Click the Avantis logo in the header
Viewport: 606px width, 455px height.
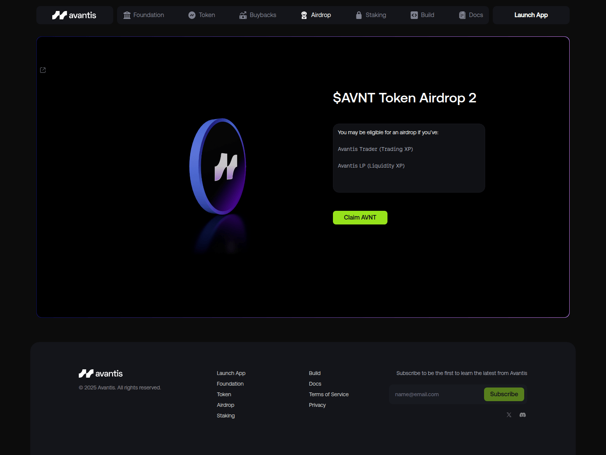click(74, 15)
